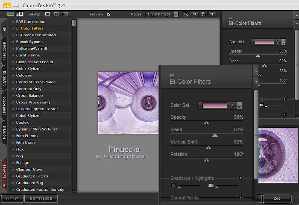Mark Film Grain filter as favorite
The image size is (299, 205).
coord(13,143)
